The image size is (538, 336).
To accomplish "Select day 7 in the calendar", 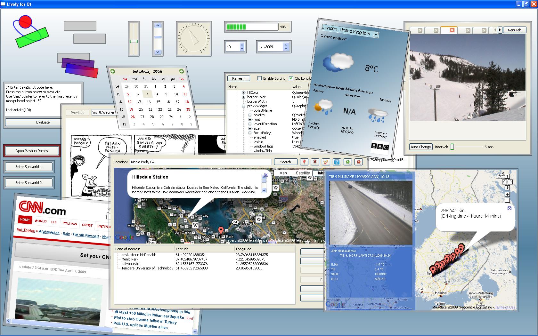I will point(147,94).
